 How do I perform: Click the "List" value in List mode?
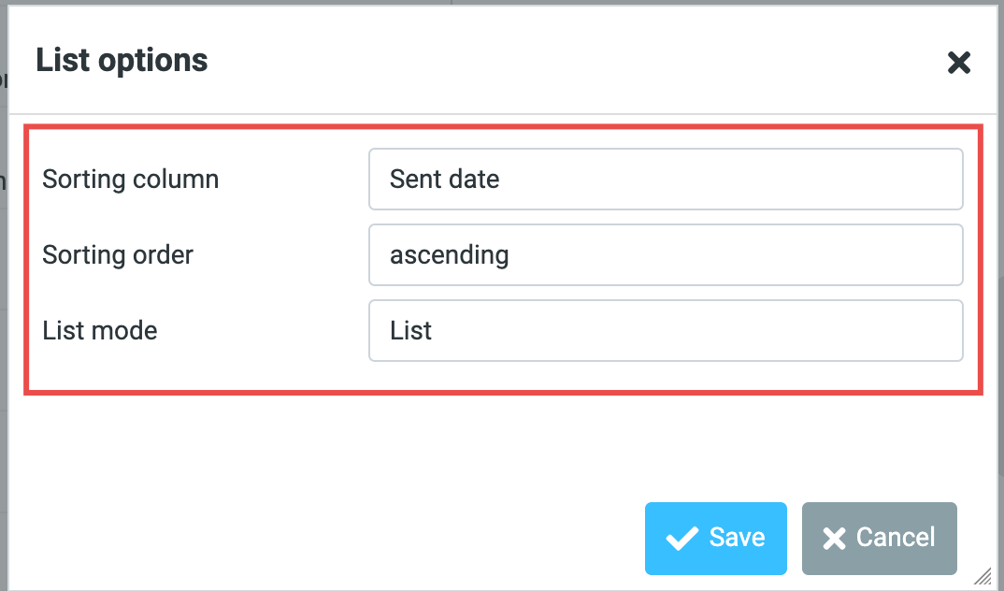click(x=411, y=330)
